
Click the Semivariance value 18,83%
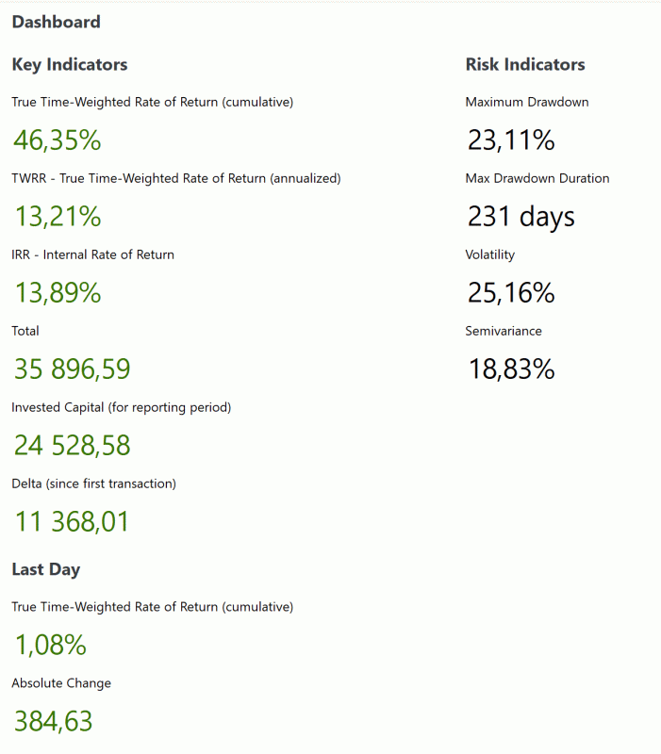click(x=510, y=369)
